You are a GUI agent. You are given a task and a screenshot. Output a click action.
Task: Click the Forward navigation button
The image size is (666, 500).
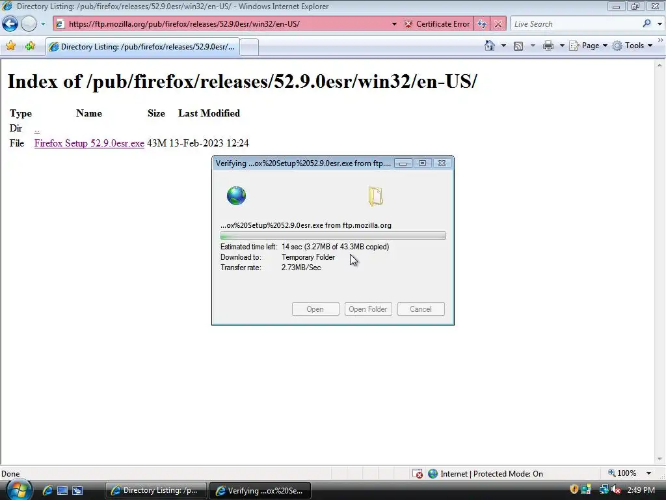[x=29, y=24]
